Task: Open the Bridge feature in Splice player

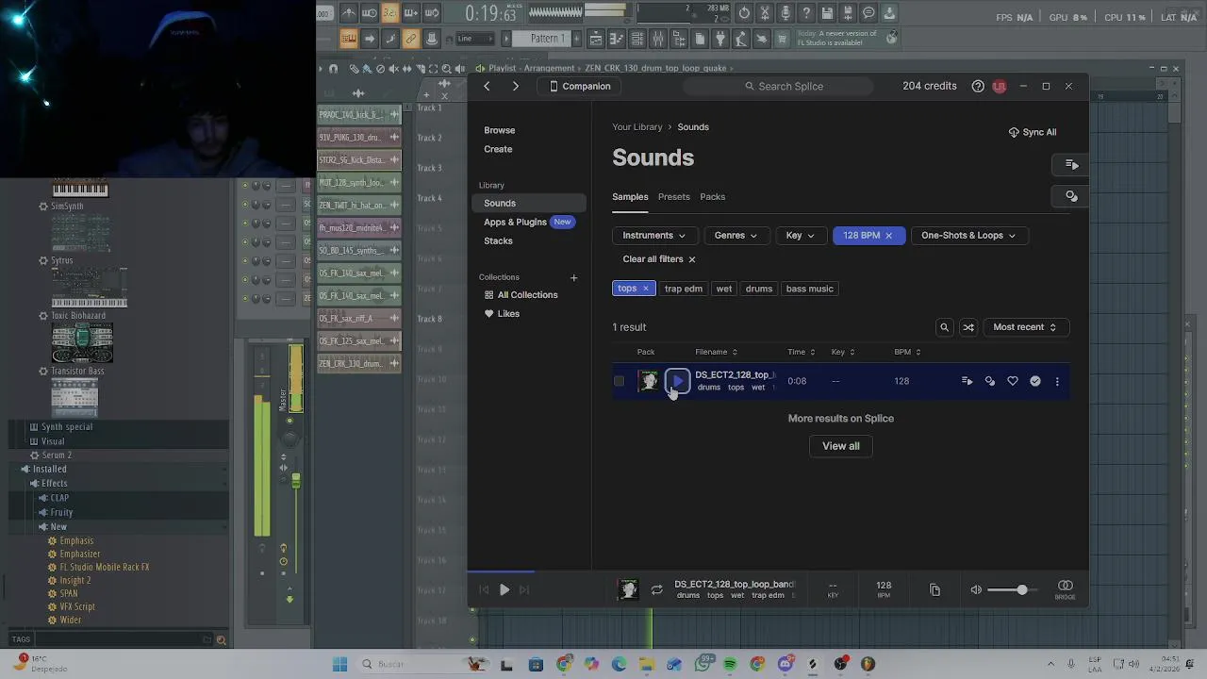Action: tap(1066, 589)
